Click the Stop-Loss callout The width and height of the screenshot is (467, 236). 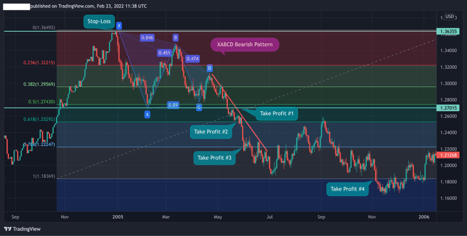pyautogui.click(x=99, y=21)
